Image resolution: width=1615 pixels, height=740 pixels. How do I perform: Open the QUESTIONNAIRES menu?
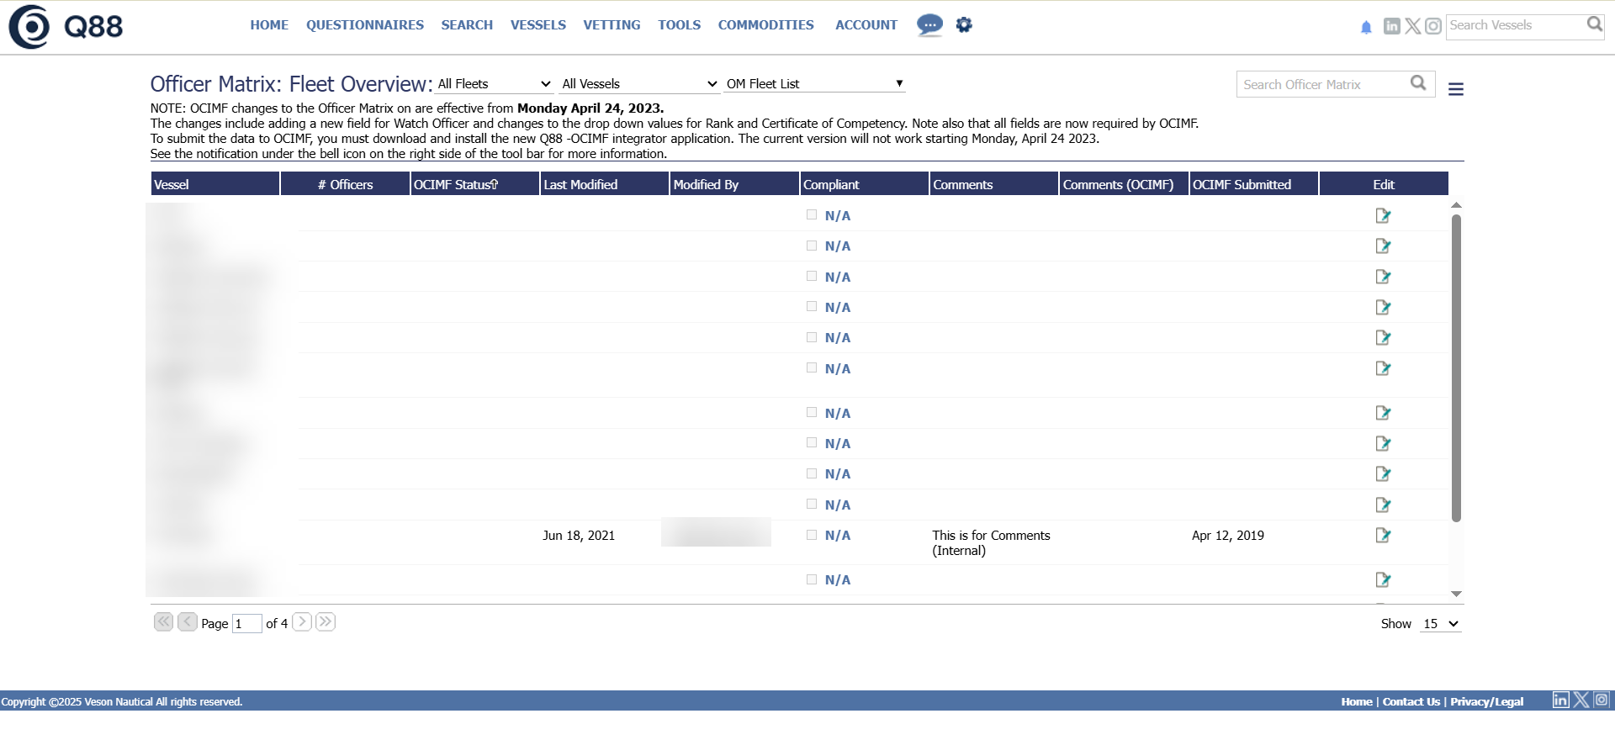pyautogui.click(x=364, y=25)
